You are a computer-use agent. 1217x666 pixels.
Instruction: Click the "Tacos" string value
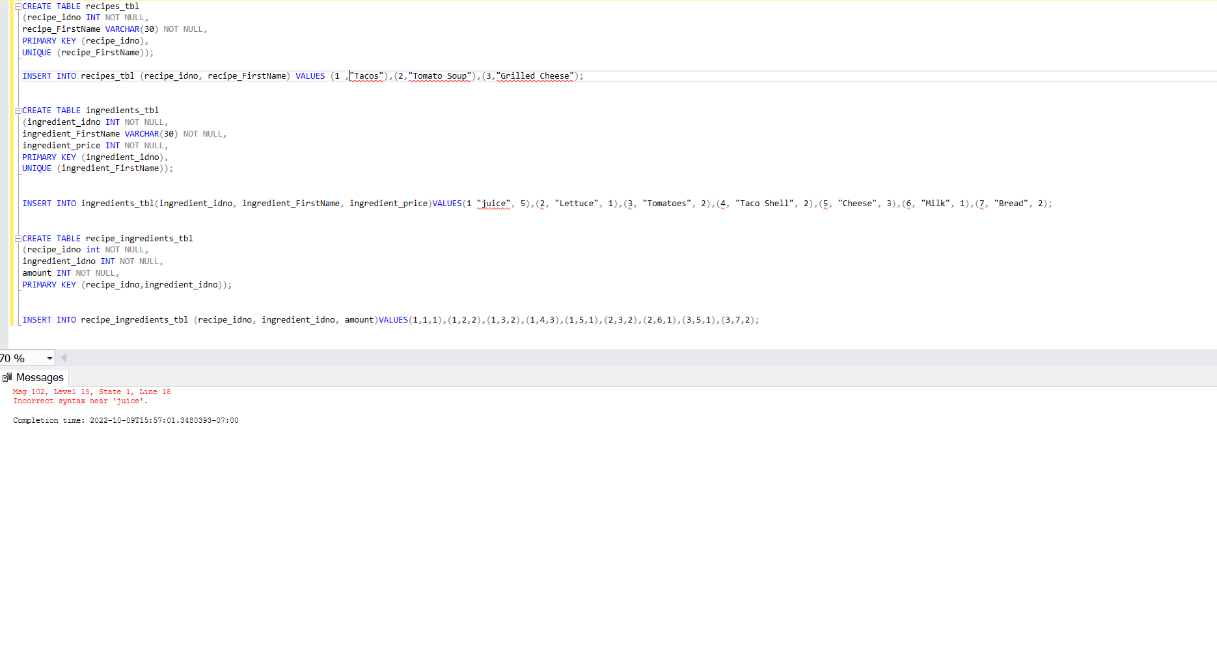[x=367, y=76]
